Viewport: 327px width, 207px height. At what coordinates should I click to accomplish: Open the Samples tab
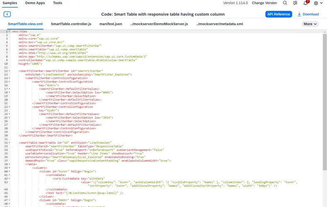tap(10, 3)
